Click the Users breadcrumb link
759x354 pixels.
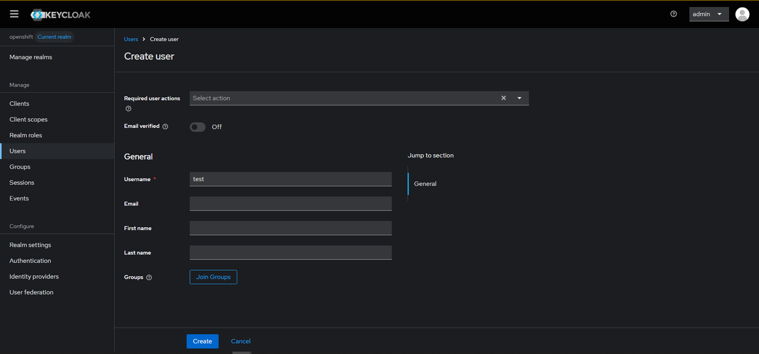[x=131, y=39]
